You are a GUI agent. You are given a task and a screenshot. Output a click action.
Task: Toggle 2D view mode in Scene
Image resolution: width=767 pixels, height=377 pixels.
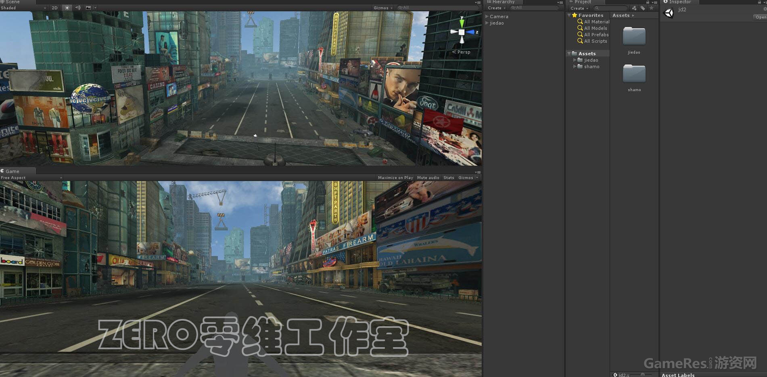tap(55, 8)
